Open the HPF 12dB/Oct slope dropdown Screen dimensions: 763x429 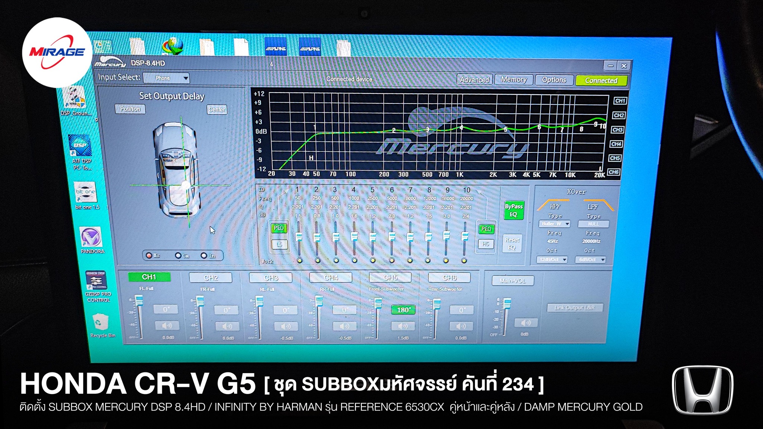point(552,260)
